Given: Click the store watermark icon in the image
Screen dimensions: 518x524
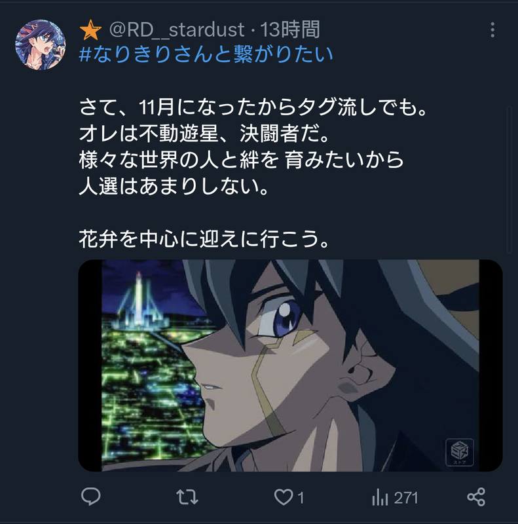Looking at the screenshot, I should click(460, 452).
